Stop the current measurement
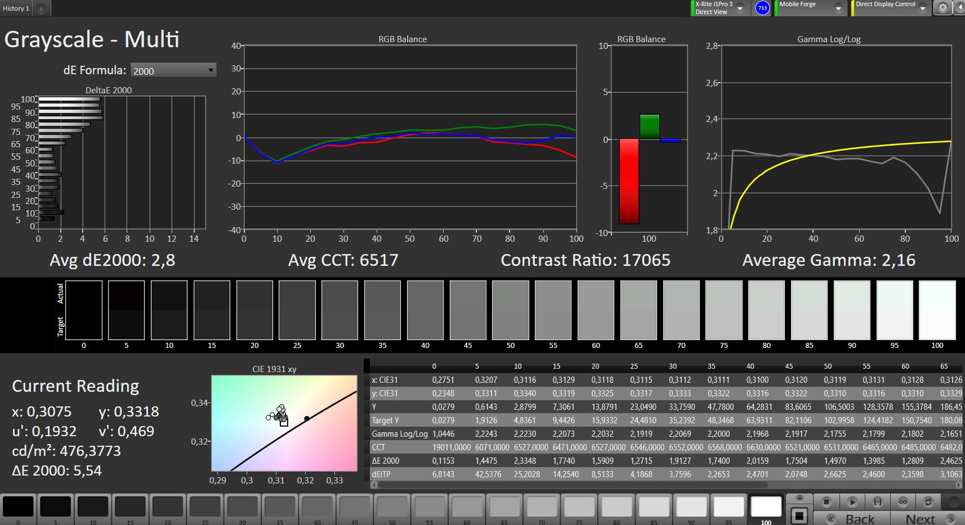The width and height of the screenshot is (965, 525). coord(826,501)
